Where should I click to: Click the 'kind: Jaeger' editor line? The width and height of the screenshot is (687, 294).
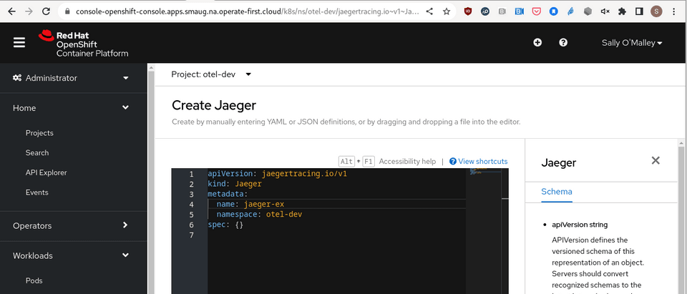click(x=235, y=184)
